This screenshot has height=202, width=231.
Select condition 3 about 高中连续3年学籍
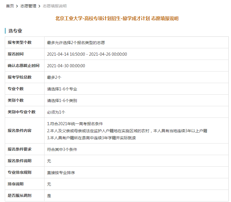tap(92, 138)
